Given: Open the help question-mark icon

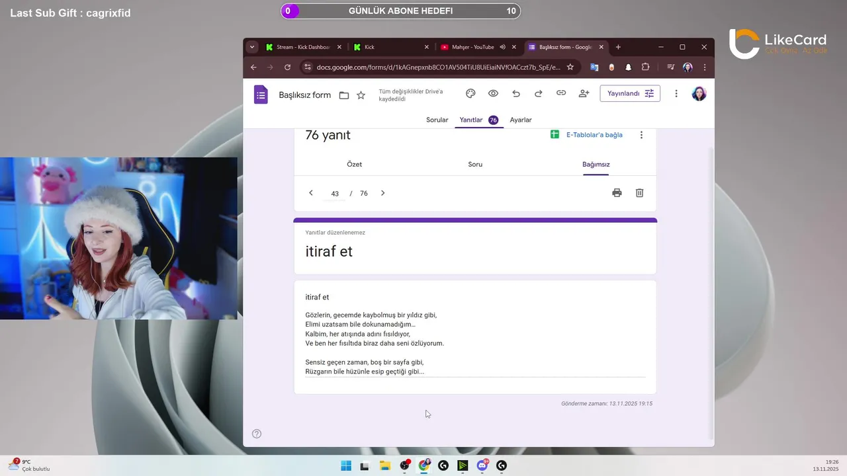Looking at the screenshot, I should (257, 434).
